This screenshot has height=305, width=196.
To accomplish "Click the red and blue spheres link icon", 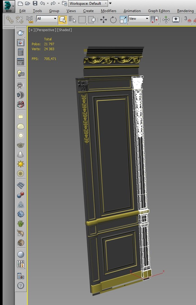I will pos(21,195).
